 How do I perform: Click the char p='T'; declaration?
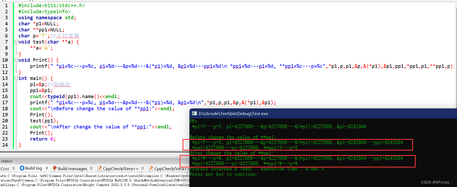point(34,36)
